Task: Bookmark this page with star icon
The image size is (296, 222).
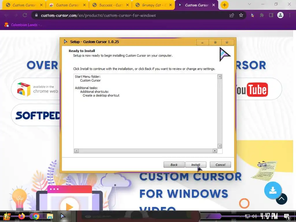Action: 241,15
